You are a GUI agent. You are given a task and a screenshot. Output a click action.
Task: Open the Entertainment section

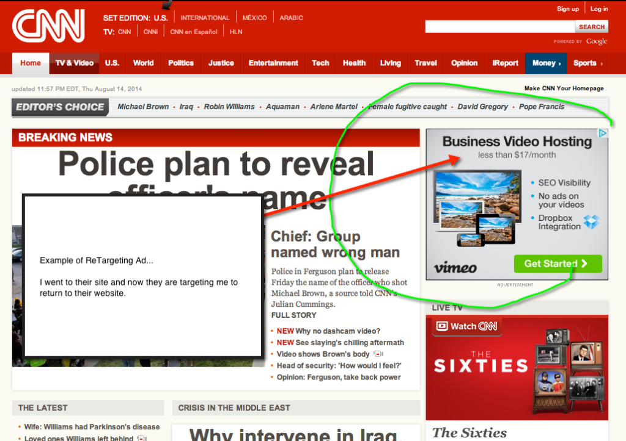click(x=273, y=63)
